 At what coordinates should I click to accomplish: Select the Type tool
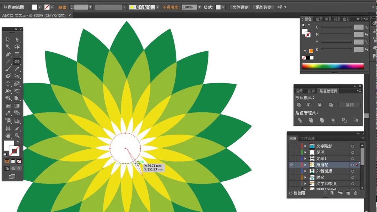click(x=17, y=54)
